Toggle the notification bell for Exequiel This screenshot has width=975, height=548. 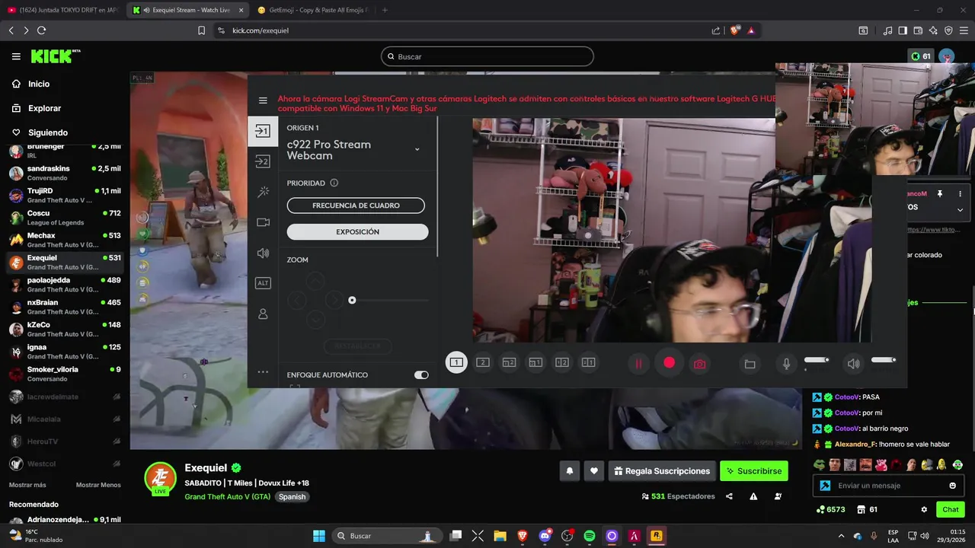[569, 471]
